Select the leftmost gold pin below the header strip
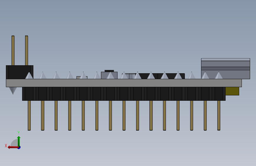 pyautogui.click(x=29, y=115)
